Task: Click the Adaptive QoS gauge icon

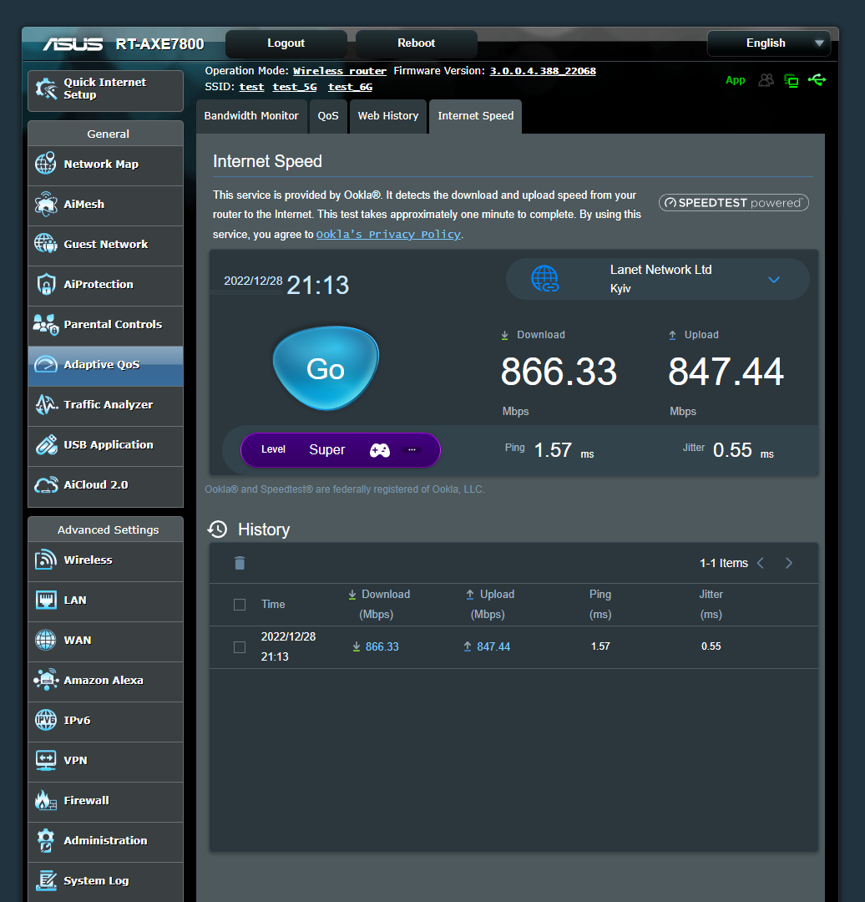Action: [x=45, y=365]
